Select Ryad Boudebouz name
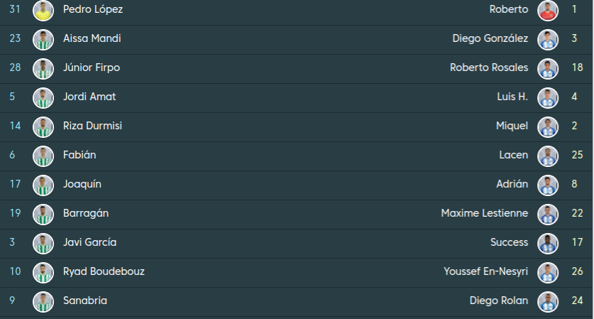 (x=104, y=272)
